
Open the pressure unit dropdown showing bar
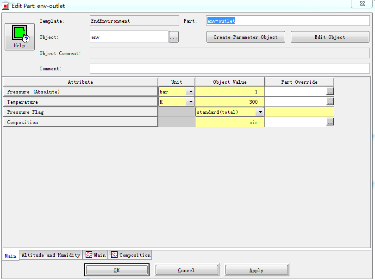(190, 92)
